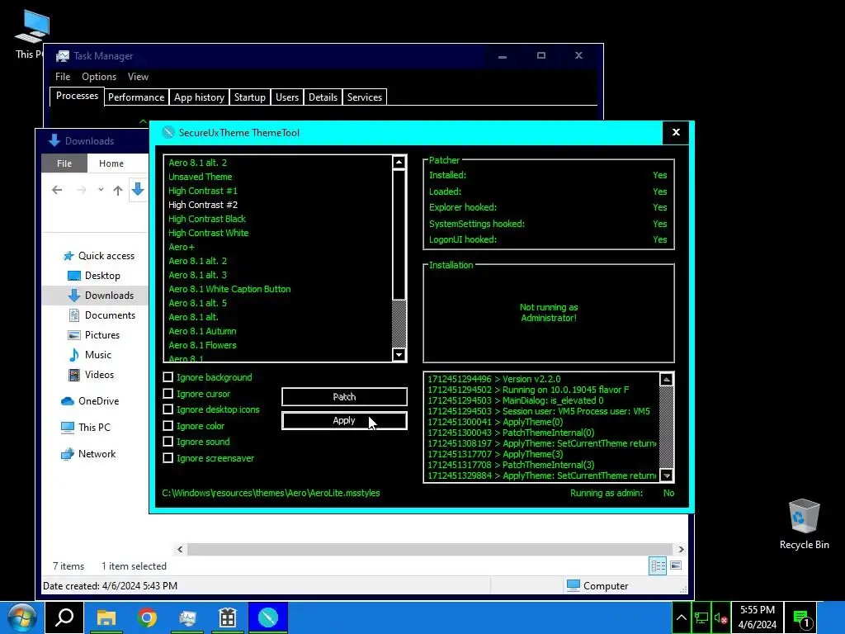Image resolution: width=845 pixels, height=634 pixels.
Task: Open Explorer File ribbon tab
Action: click(64, 163)
